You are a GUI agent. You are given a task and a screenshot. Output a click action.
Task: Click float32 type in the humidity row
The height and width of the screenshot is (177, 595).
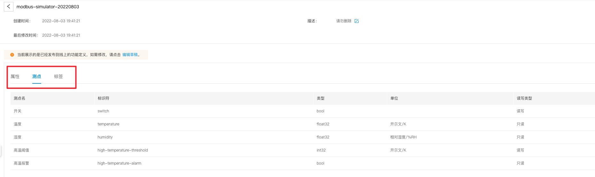pos(323,137)
